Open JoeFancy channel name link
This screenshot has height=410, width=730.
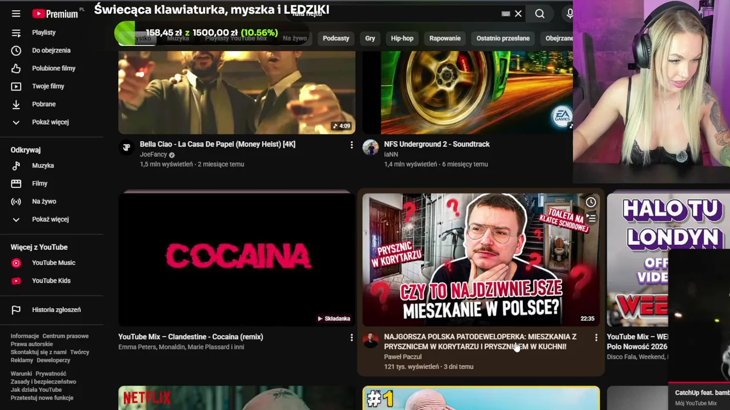click(x=153, y=154)
